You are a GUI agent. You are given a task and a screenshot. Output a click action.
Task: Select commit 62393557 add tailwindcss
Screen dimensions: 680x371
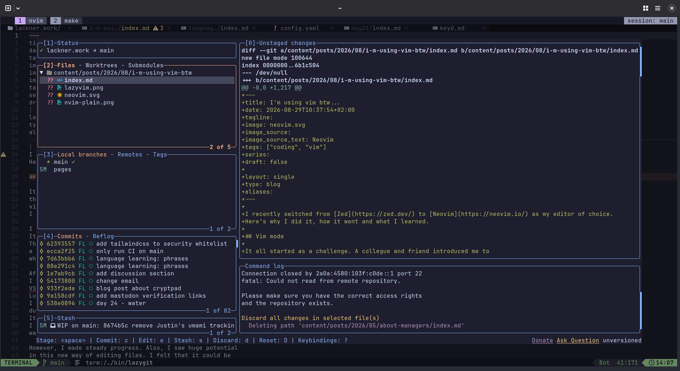click(137, 244)
